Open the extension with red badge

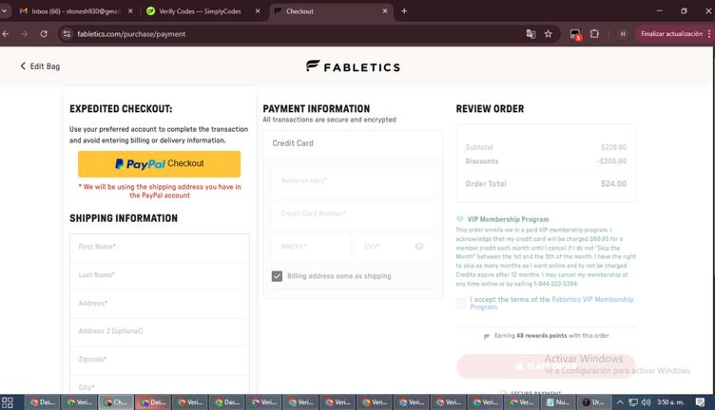tap(575, 34)
